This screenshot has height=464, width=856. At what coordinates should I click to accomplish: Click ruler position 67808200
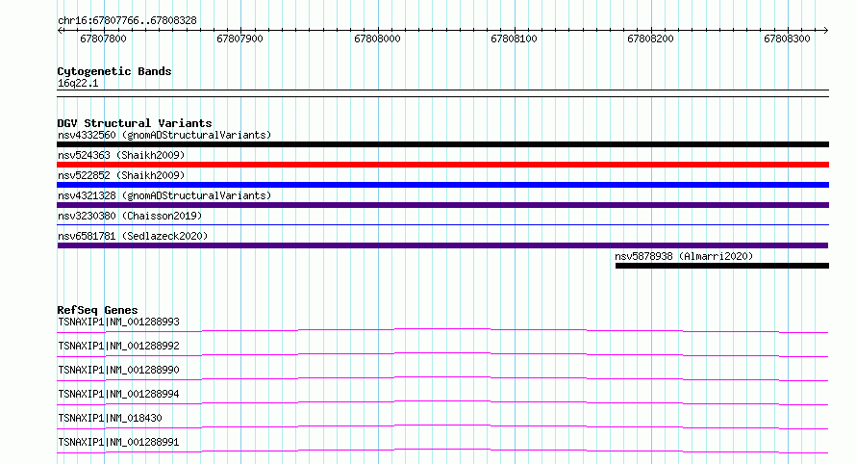650,39
